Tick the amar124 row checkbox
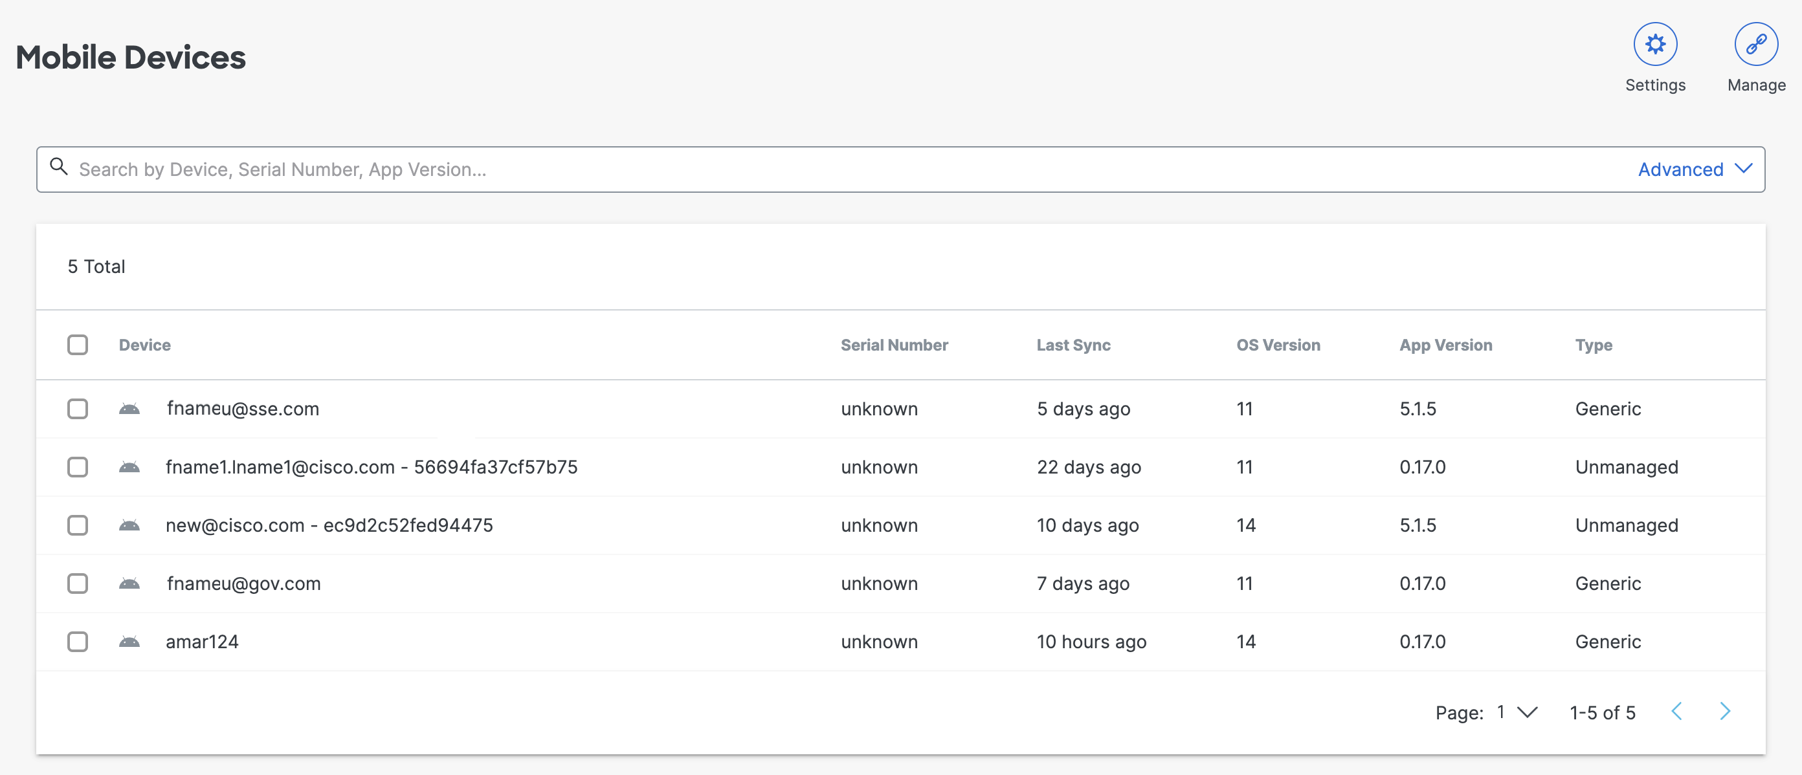The image size is (1802, 775). coord(78,641)
